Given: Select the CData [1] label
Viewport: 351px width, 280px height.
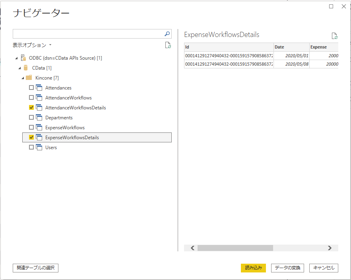Looking at the screenshot, I should point(42,68).
